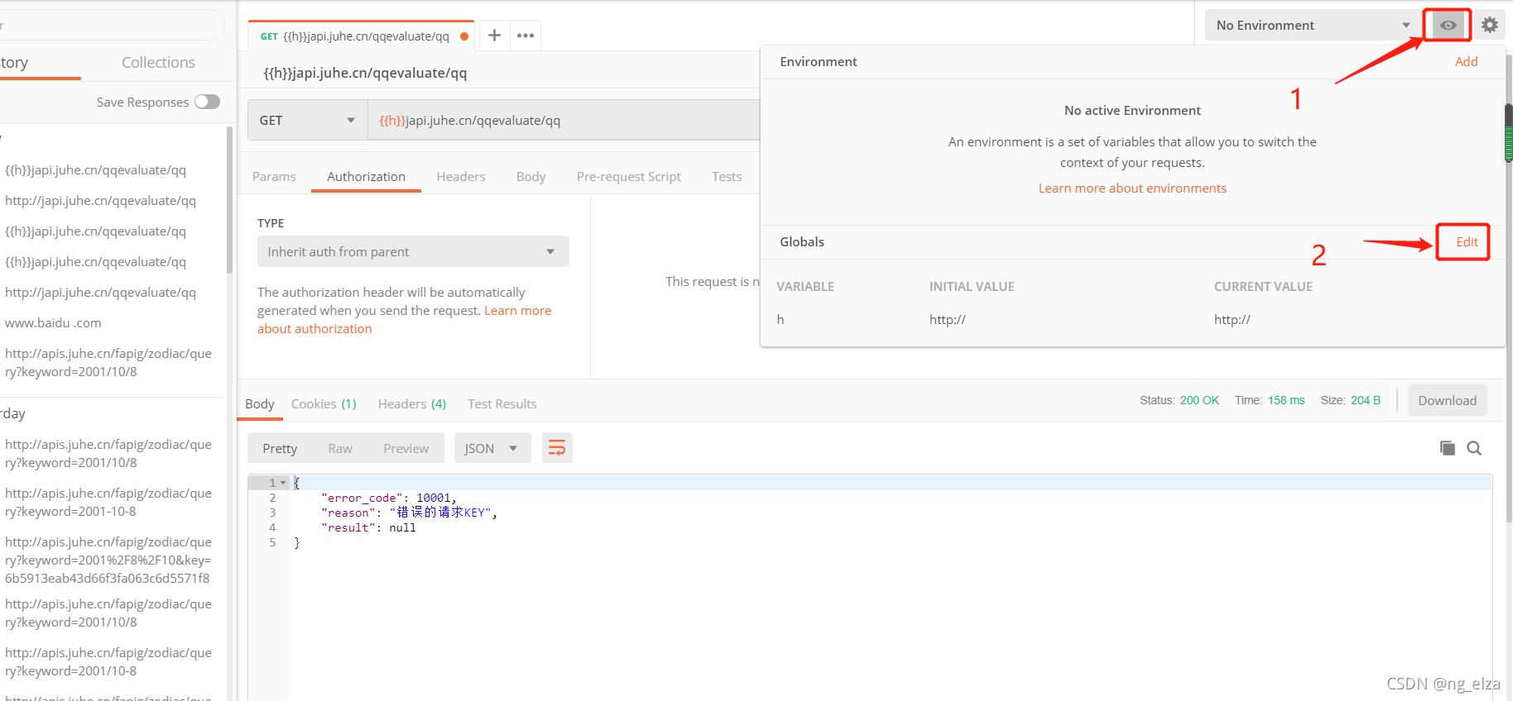Open www.baidu .com history entry
This screenshot has height=701, width=1513.
pyautogui.click(x=53, y=322)
